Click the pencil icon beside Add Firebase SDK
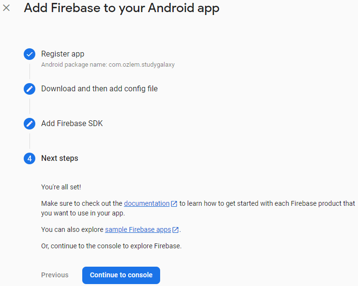This screenshot has width=358, height=286. (30, 124)
